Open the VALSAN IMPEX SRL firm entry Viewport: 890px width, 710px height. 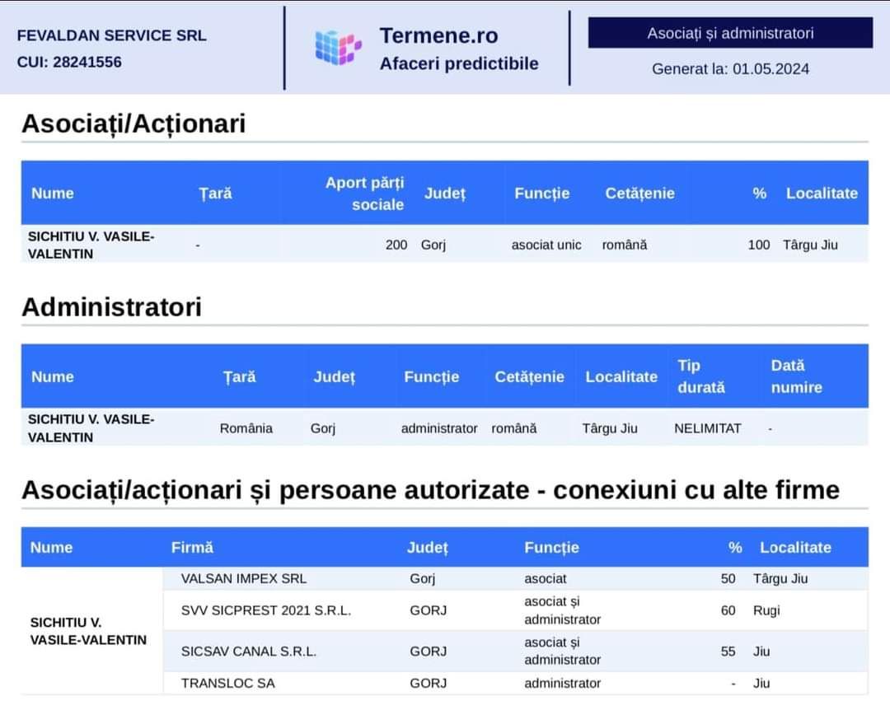click(x=243, y=579)
